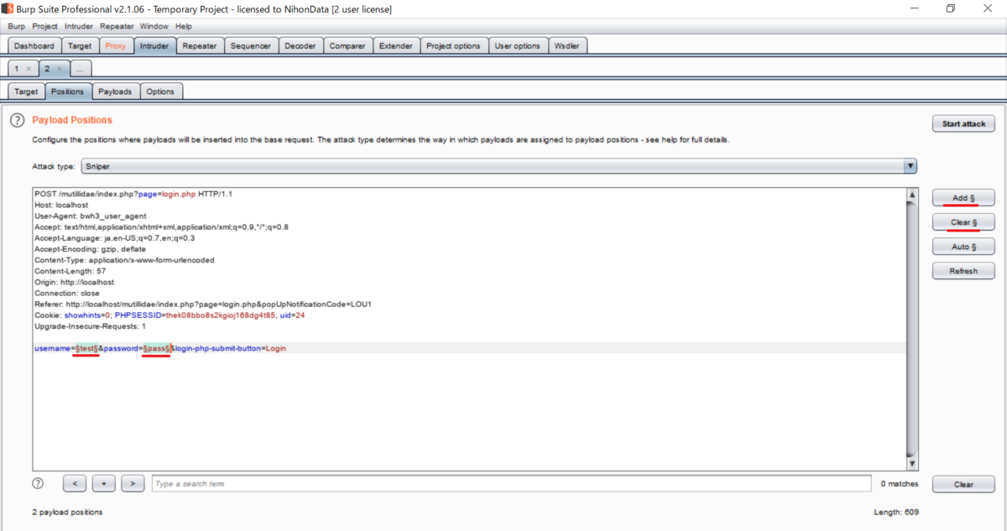Viewport: 1007px width, 531px height.
Task: Switch to the Repeater tab
Action: click(200, 46)
